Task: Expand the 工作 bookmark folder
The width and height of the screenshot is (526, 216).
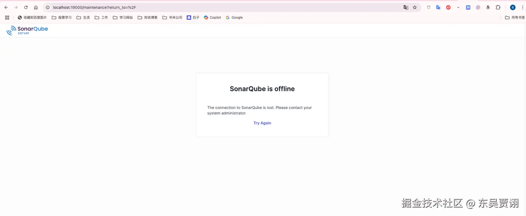Action: tap(102, 18)
